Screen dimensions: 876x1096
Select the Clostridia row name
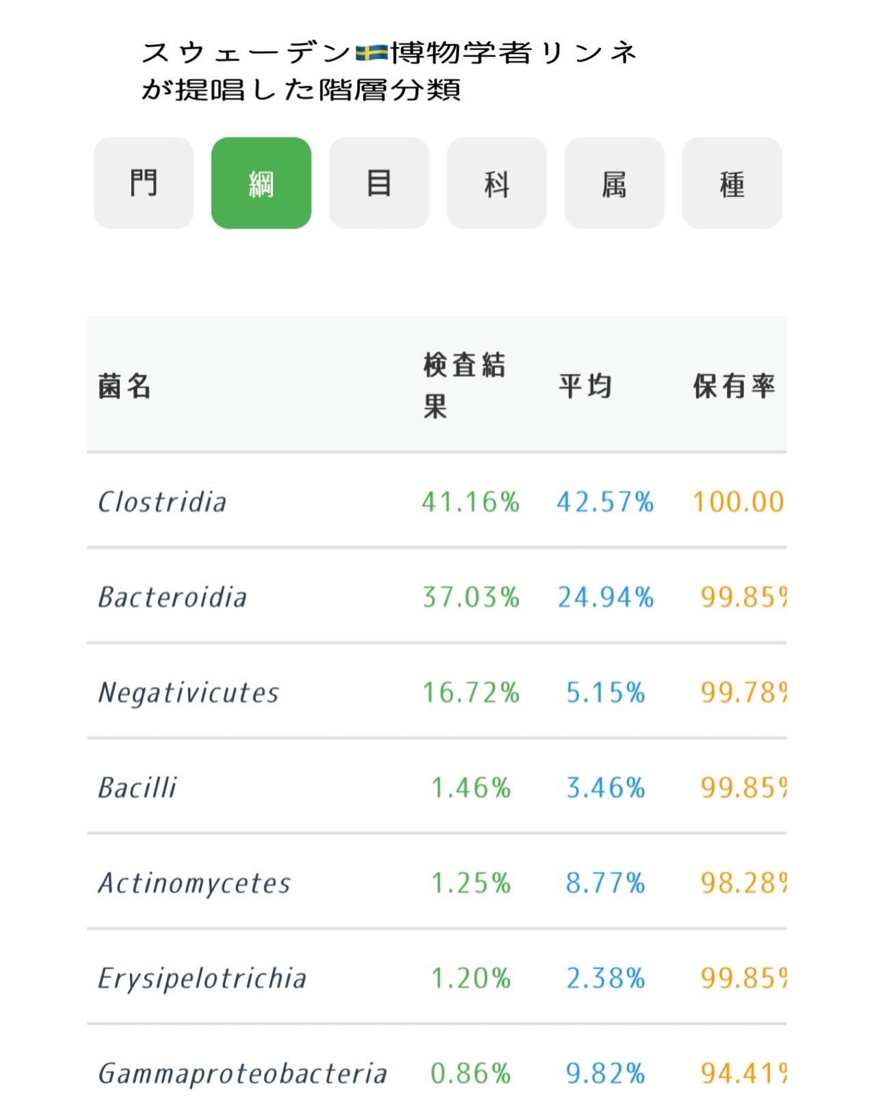162,502
